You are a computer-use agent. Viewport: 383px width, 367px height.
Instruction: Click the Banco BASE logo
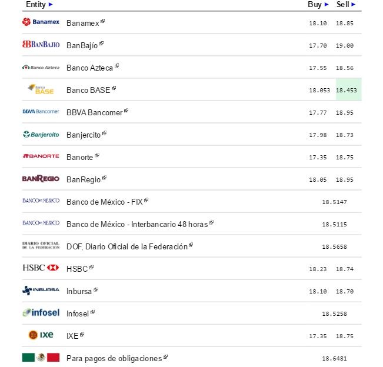click(41, 89)
